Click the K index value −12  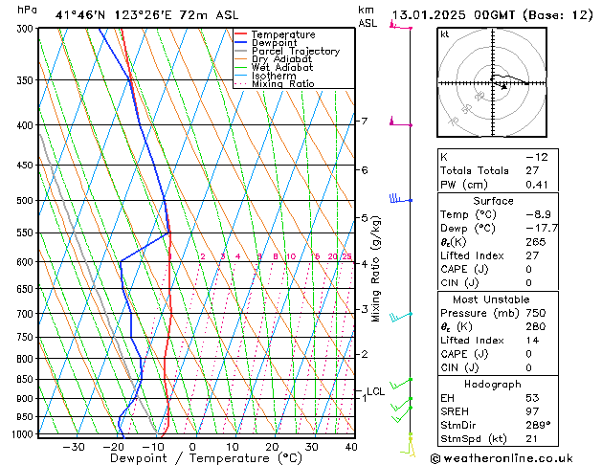[x=537, y=157]
